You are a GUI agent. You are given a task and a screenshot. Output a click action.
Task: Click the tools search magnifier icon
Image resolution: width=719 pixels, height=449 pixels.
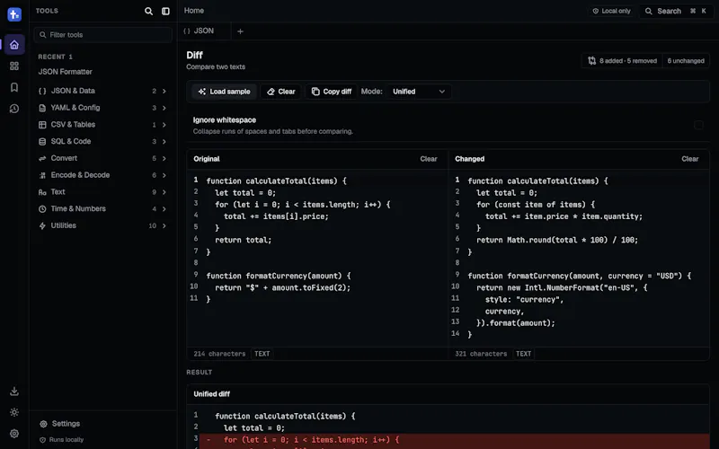tap(148, 11)
